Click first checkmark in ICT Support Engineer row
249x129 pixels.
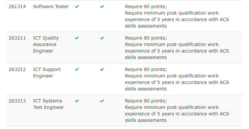[x=77, y=69]
